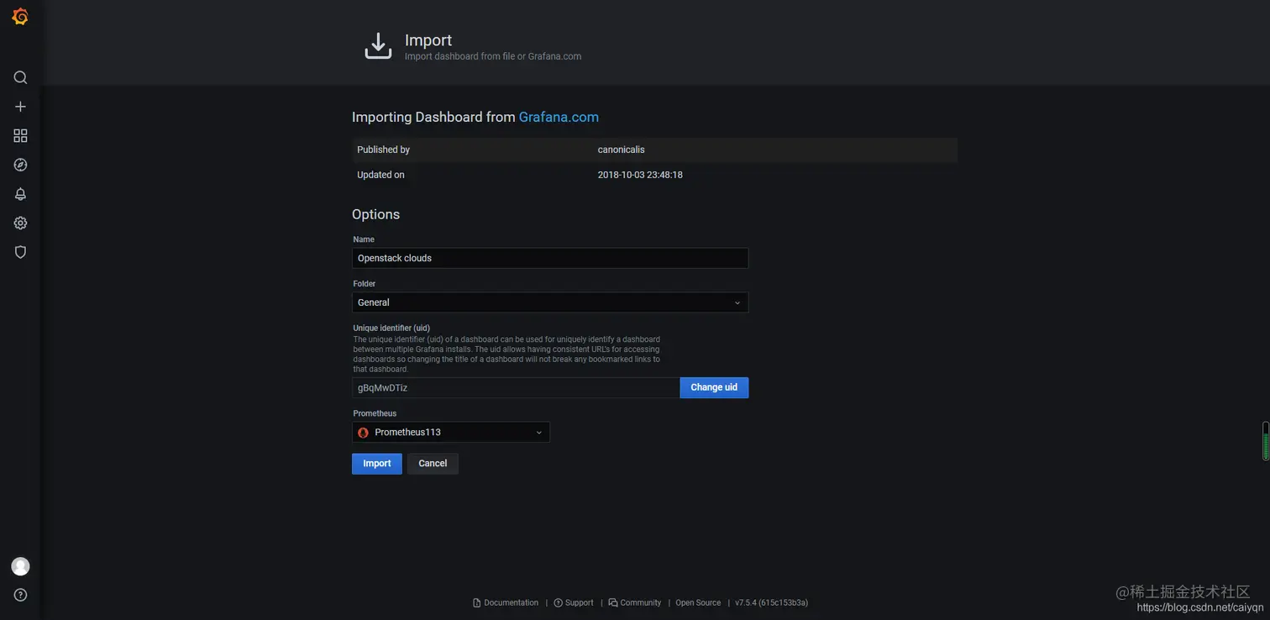Open the Server Admin shield icon
The width and height of the screenshot is (1270, 620).
tap(20, 252)
